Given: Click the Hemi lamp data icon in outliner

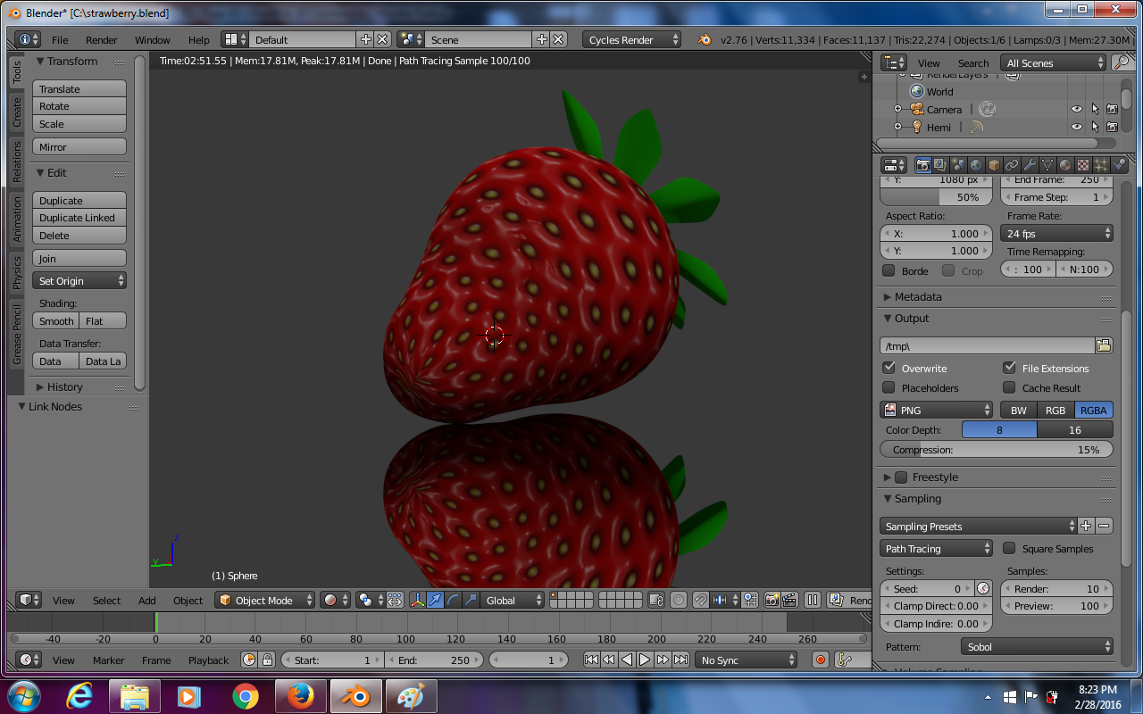Looking at the screenshot, I should 976,127.
